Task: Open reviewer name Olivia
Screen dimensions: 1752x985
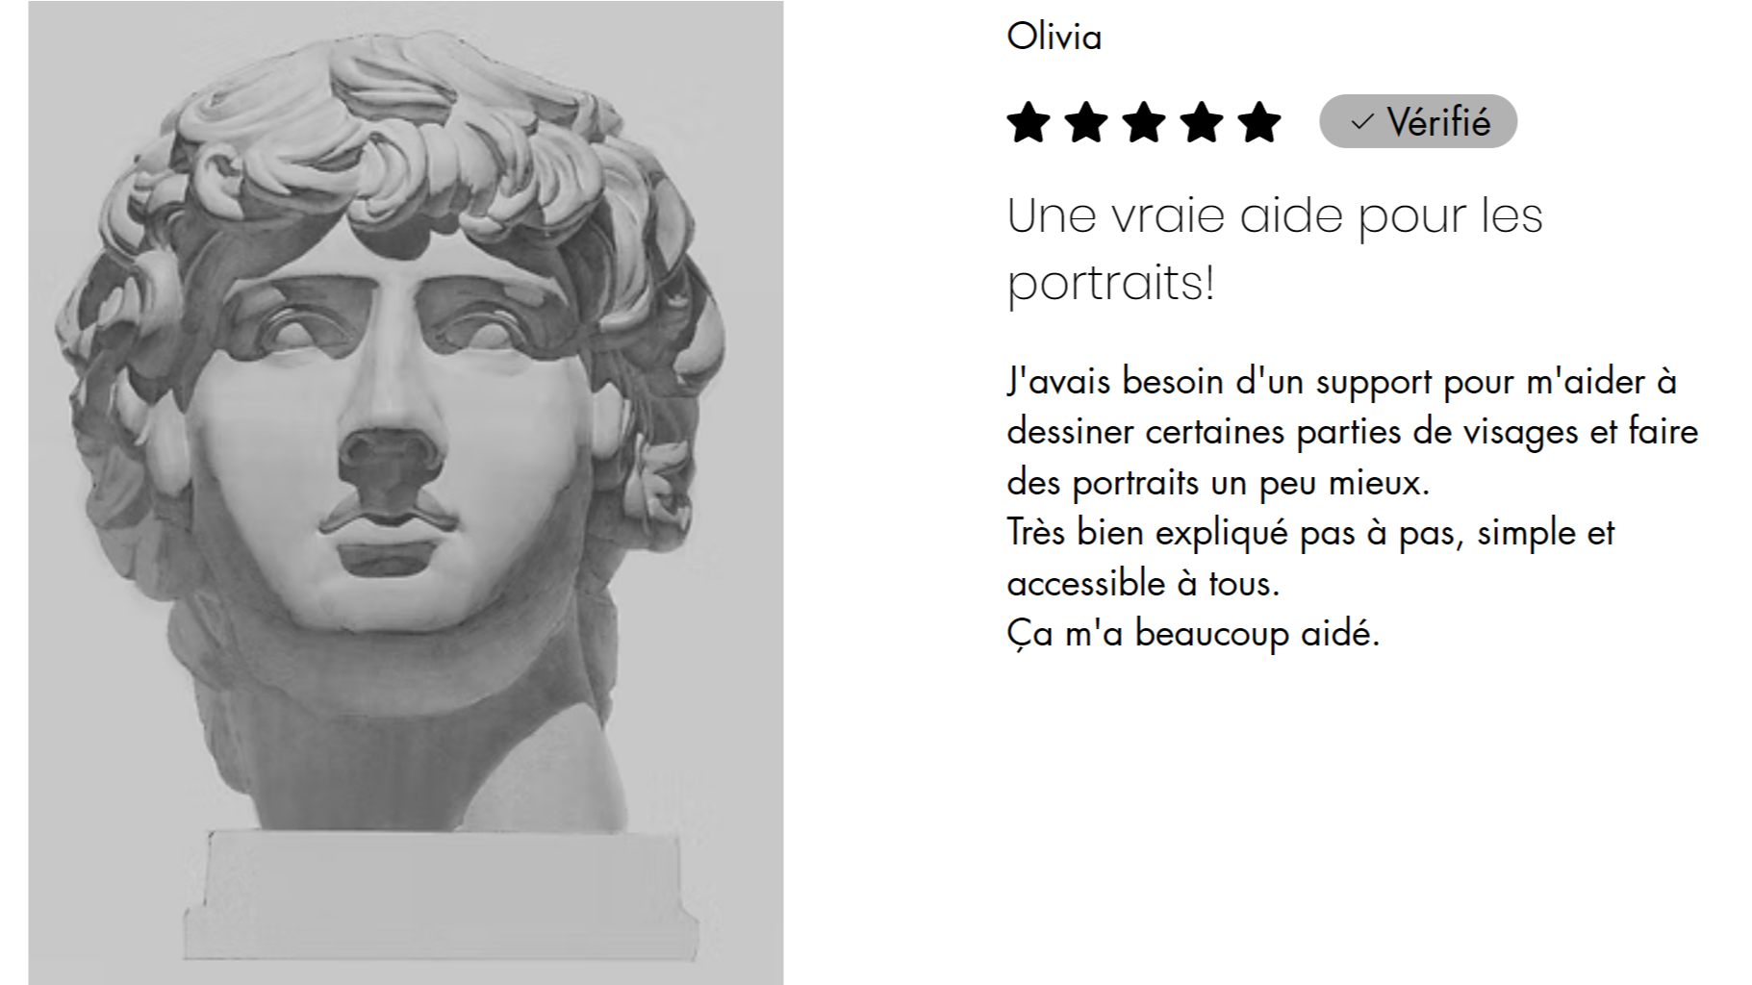Action: click(1054, 37)
